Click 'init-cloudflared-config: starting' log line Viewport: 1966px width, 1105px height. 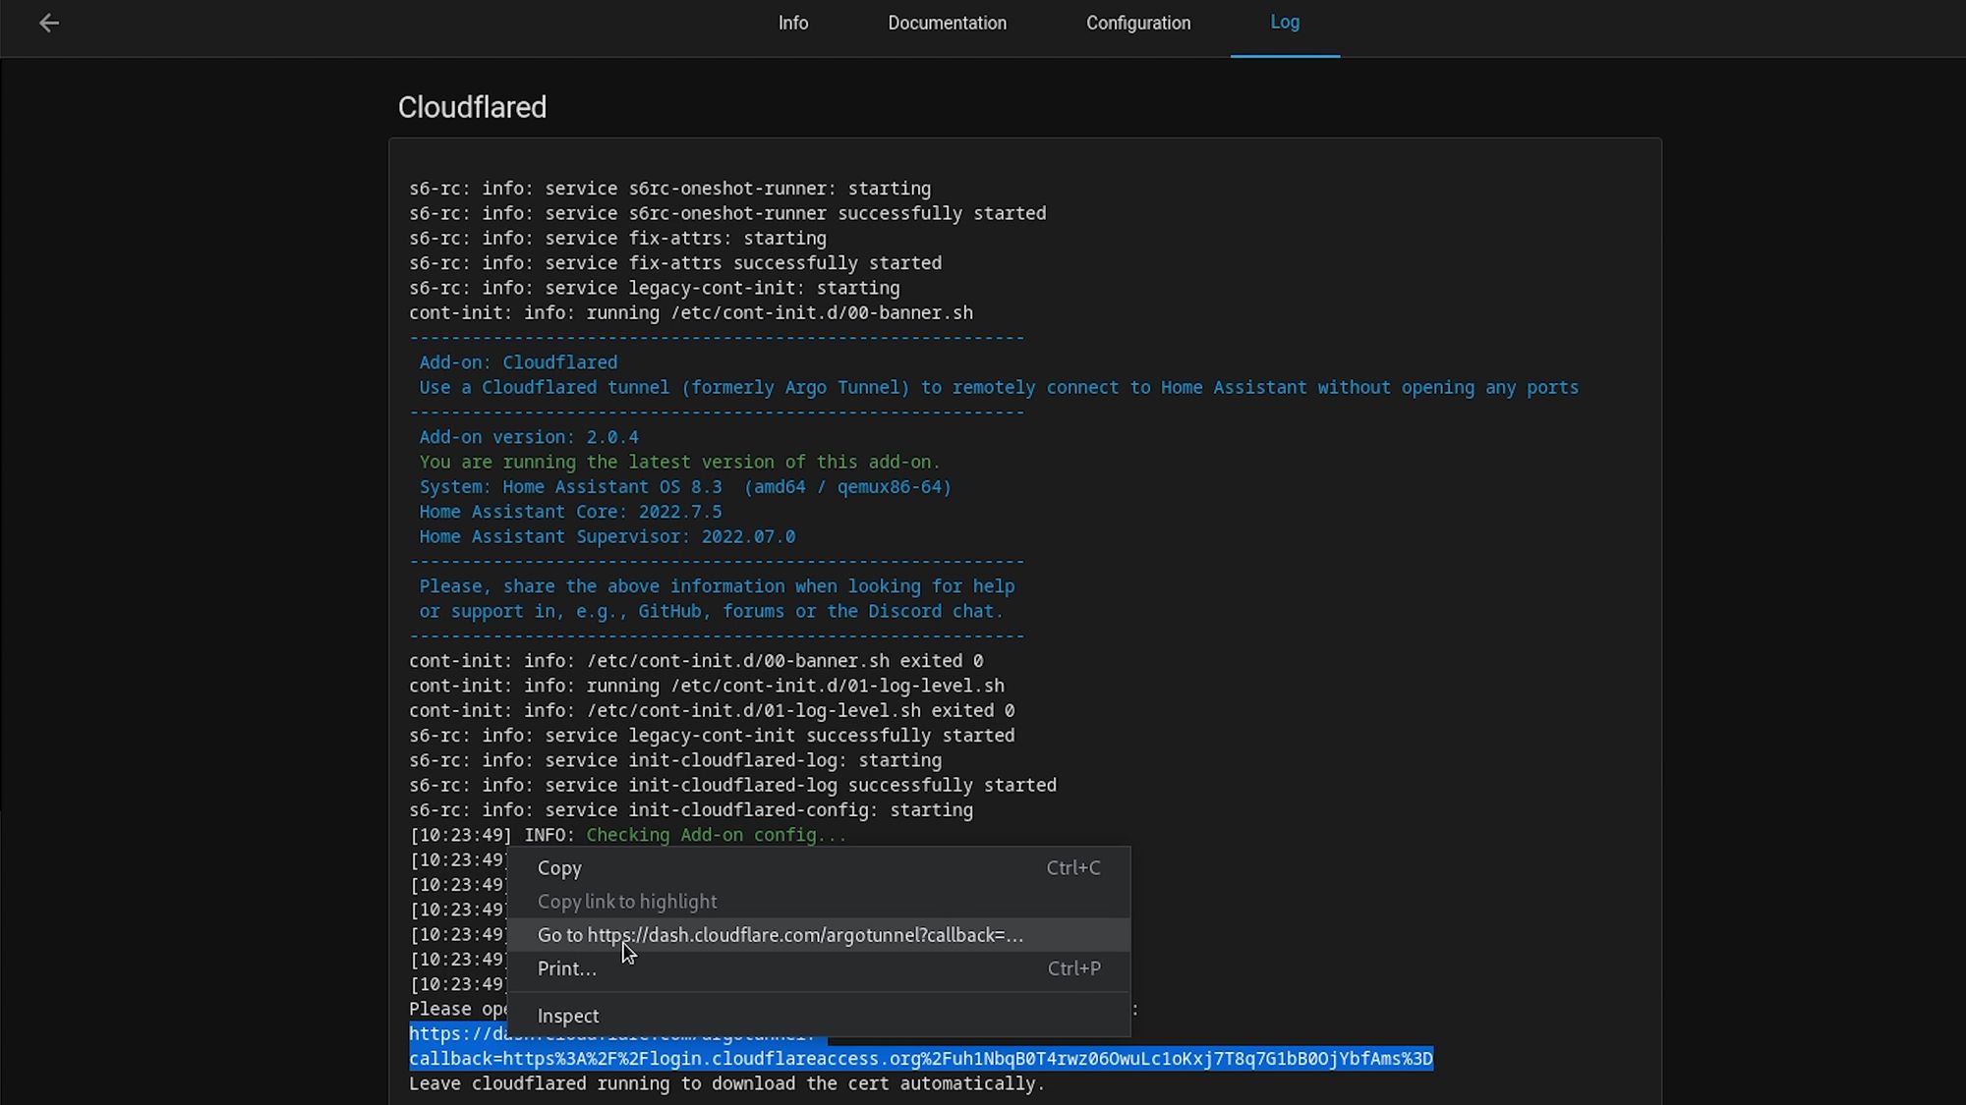pyautogui.click(x=691, y=810)
